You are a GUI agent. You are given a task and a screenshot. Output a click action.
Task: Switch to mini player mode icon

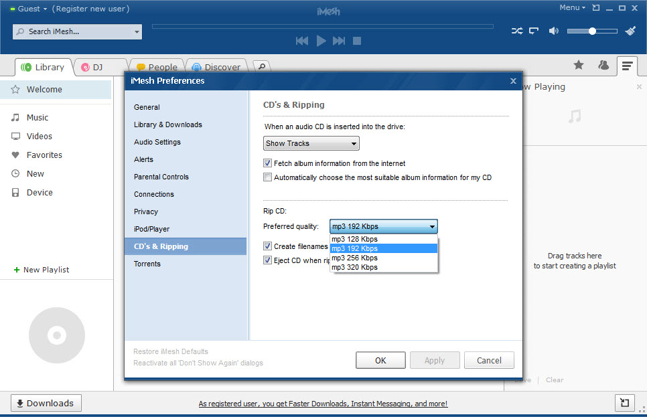click(x=596, y=8)
